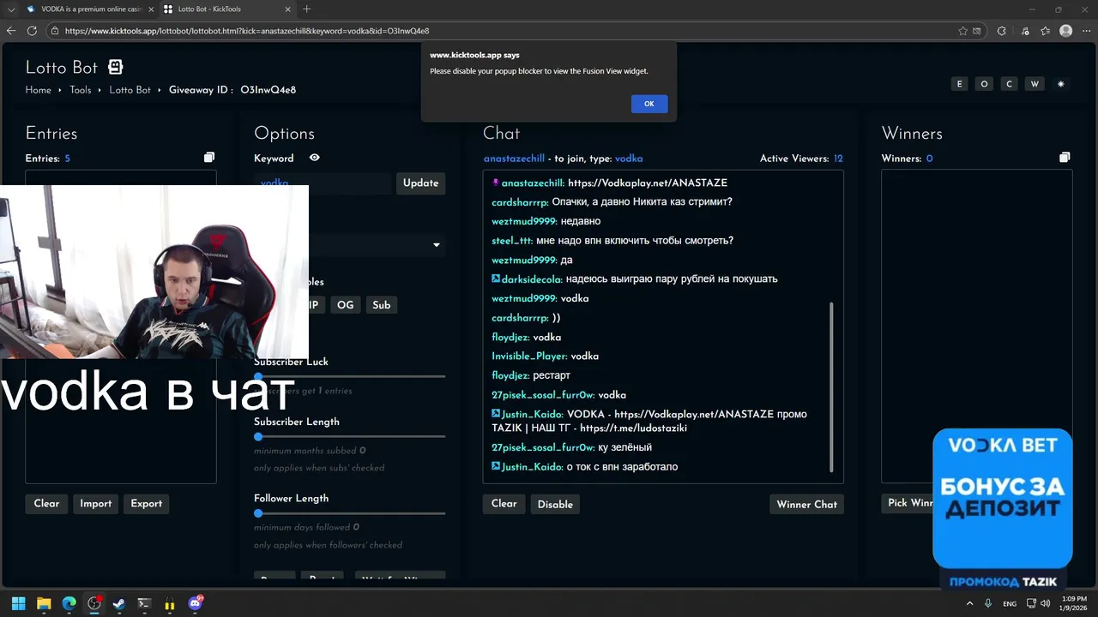Open the favorites list icon

1045,31
